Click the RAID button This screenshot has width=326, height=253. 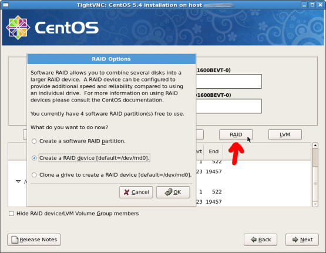pos(236,134)
